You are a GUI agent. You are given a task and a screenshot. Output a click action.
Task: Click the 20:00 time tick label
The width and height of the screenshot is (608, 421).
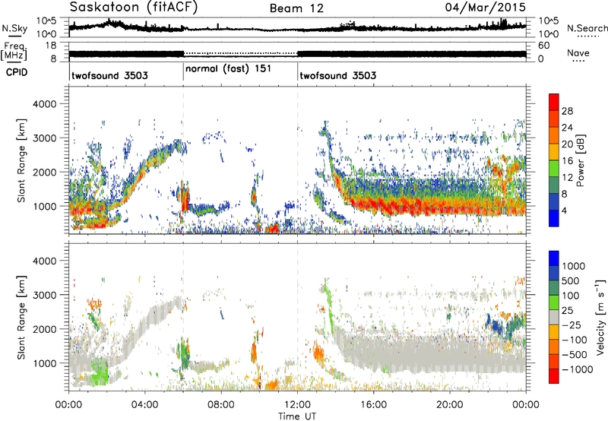pos(450,405)
